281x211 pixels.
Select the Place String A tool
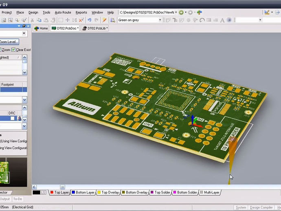[x=222, y=20]
